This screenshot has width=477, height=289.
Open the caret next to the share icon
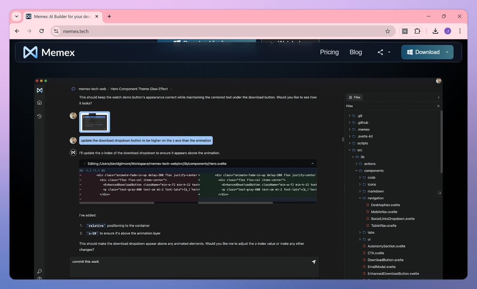click(389, 52)
